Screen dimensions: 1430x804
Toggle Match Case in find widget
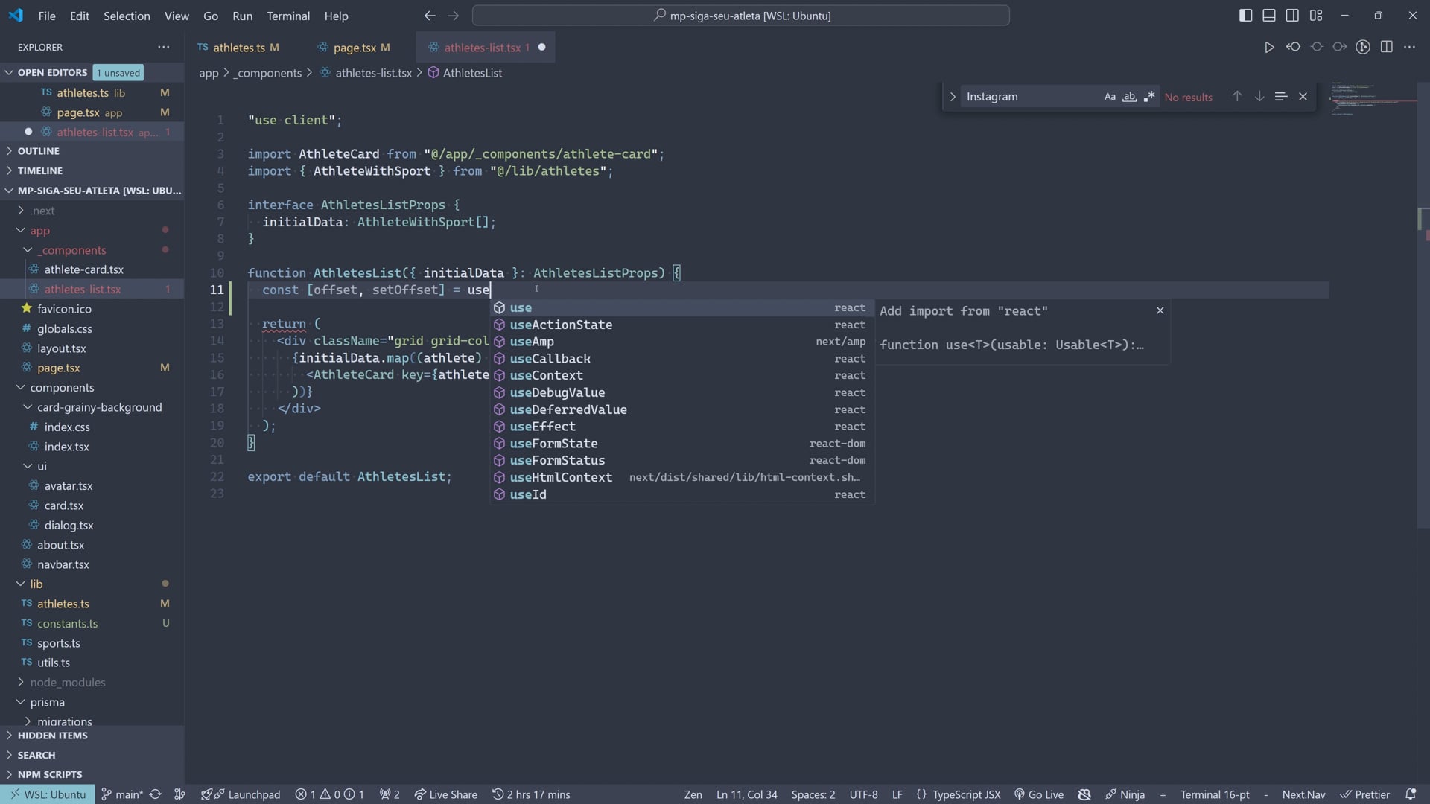[x=1109, y=97]
